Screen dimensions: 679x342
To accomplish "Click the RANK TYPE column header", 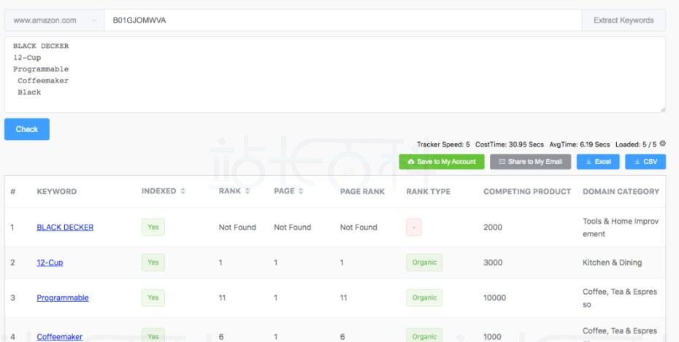I will click(x=429, y=192).
